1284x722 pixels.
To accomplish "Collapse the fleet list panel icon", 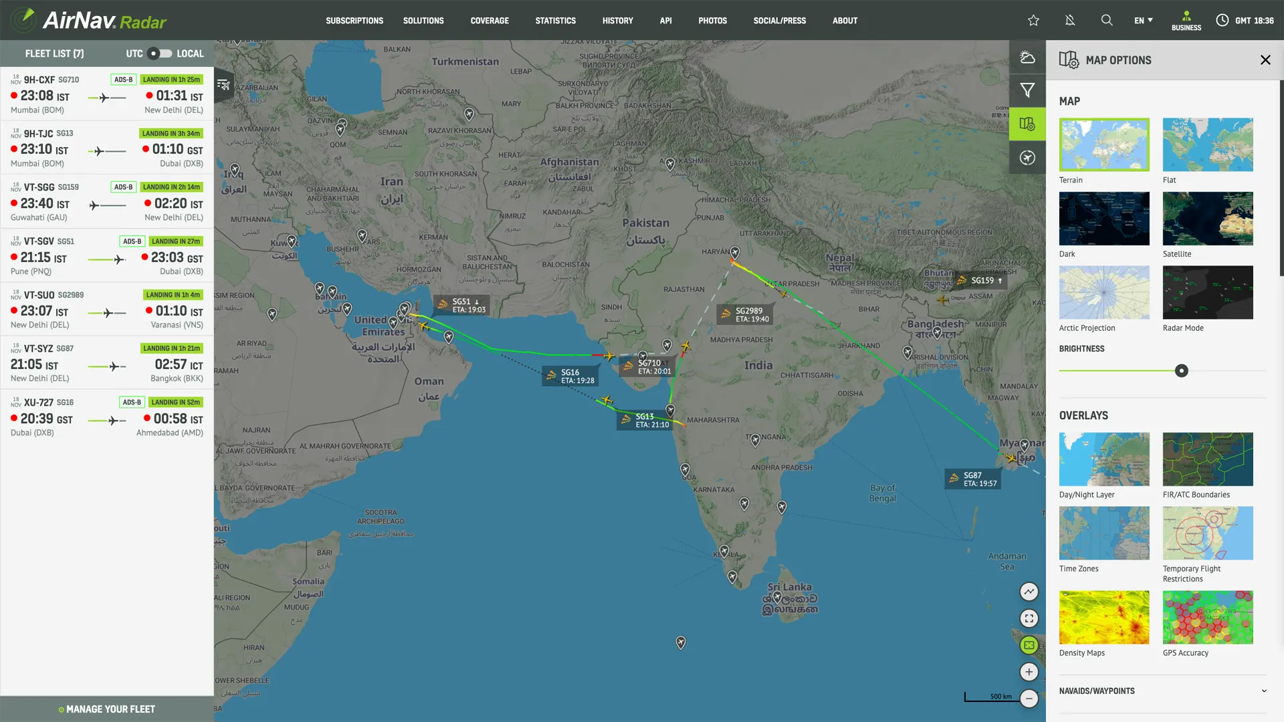I will point(223,85).
